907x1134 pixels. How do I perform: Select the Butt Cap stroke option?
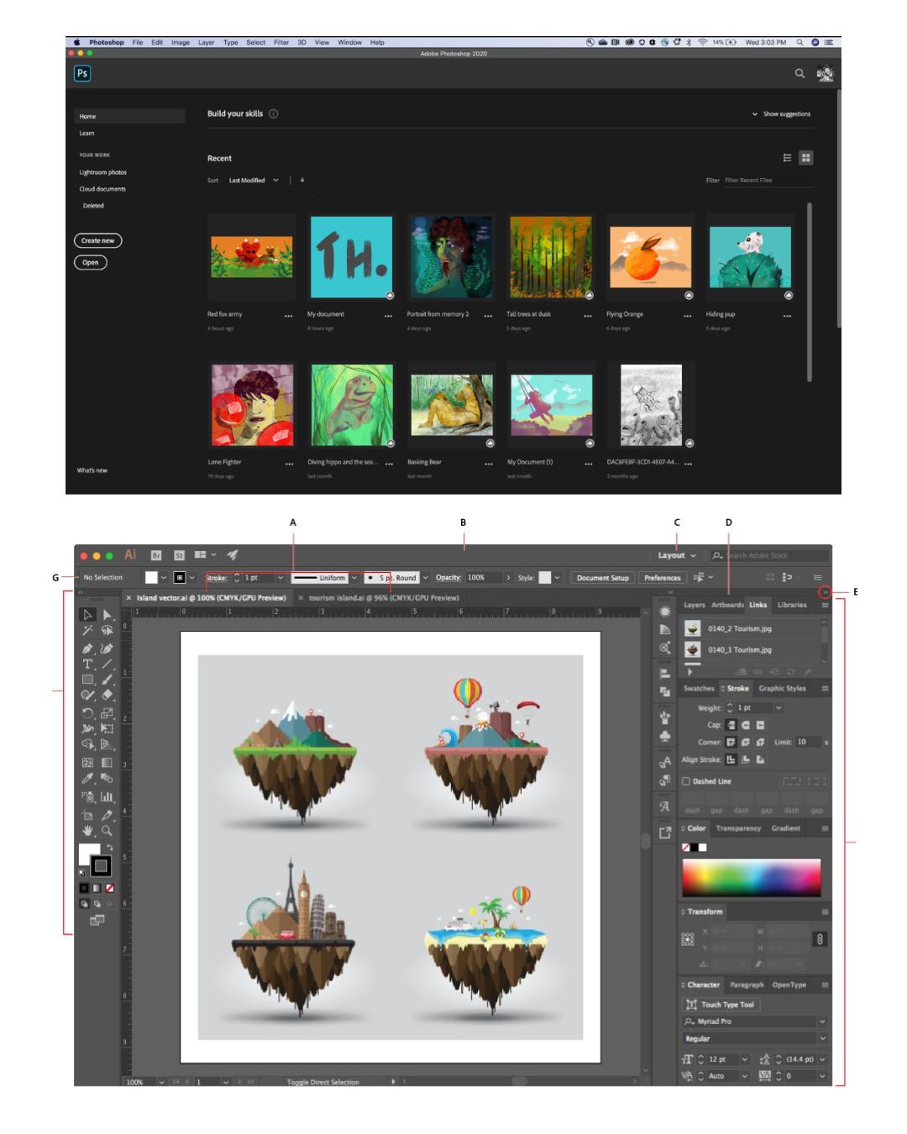[x=731, y=725]
